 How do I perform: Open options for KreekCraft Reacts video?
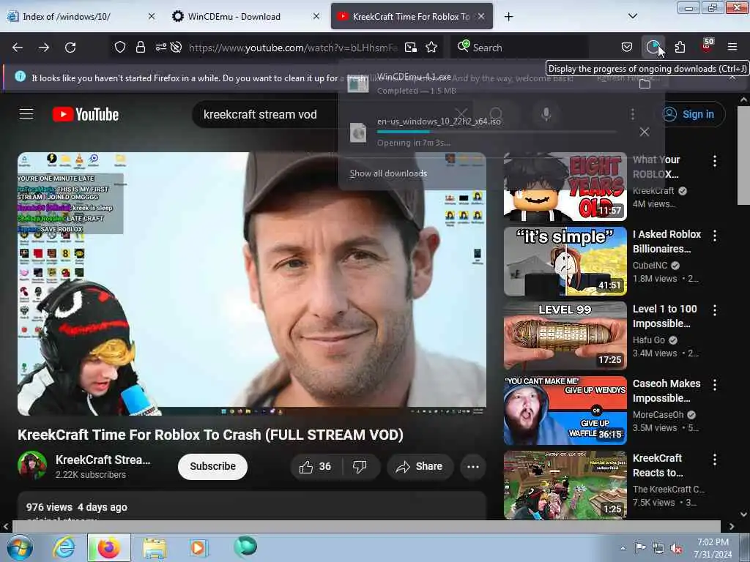(x=715, y=460)
